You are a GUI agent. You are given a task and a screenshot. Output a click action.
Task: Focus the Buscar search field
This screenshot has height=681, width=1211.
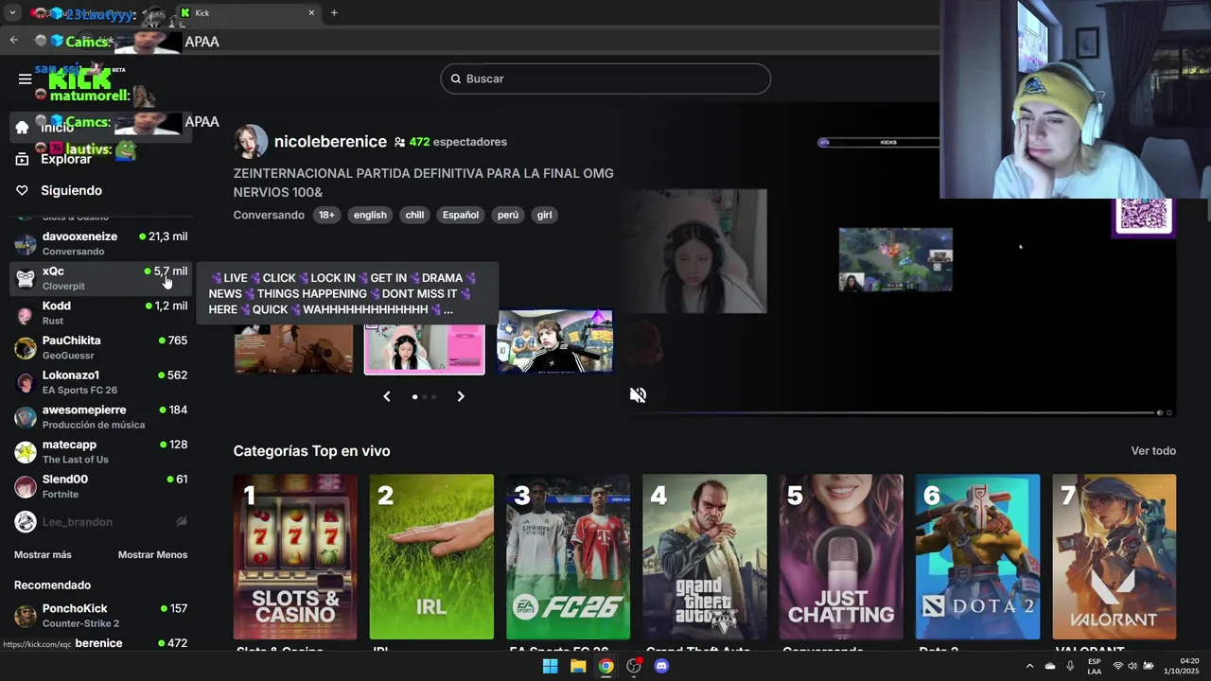click(605, 79)
